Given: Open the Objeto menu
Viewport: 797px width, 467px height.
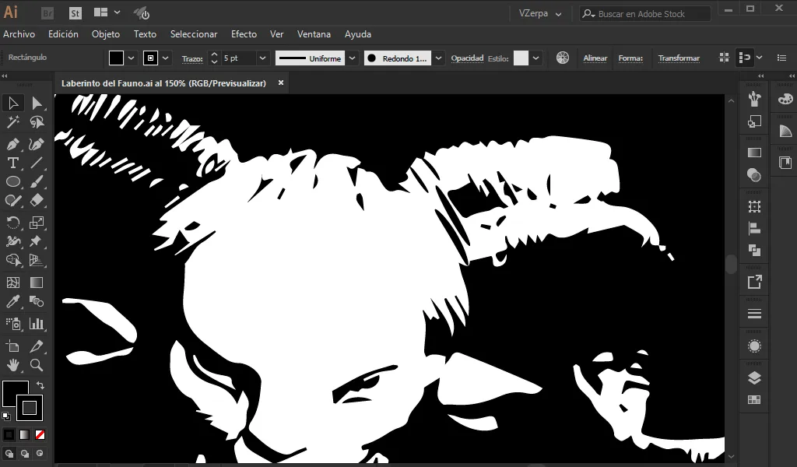Looking at the screenshot, I should tap(106, 34).
